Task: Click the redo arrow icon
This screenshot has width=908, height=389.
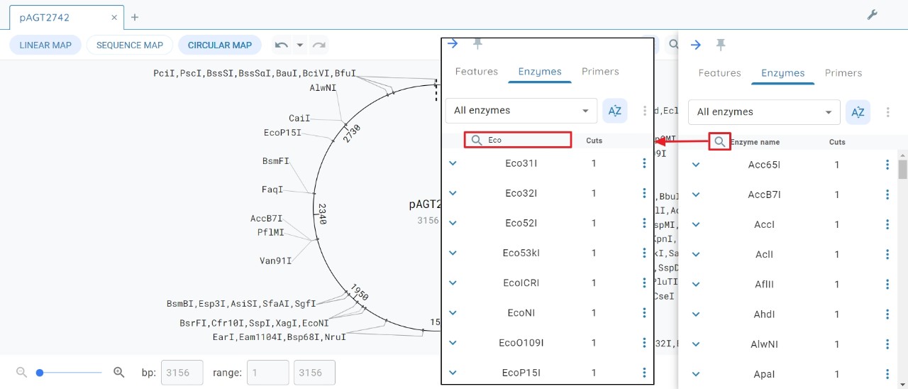Action: point(319,45)
